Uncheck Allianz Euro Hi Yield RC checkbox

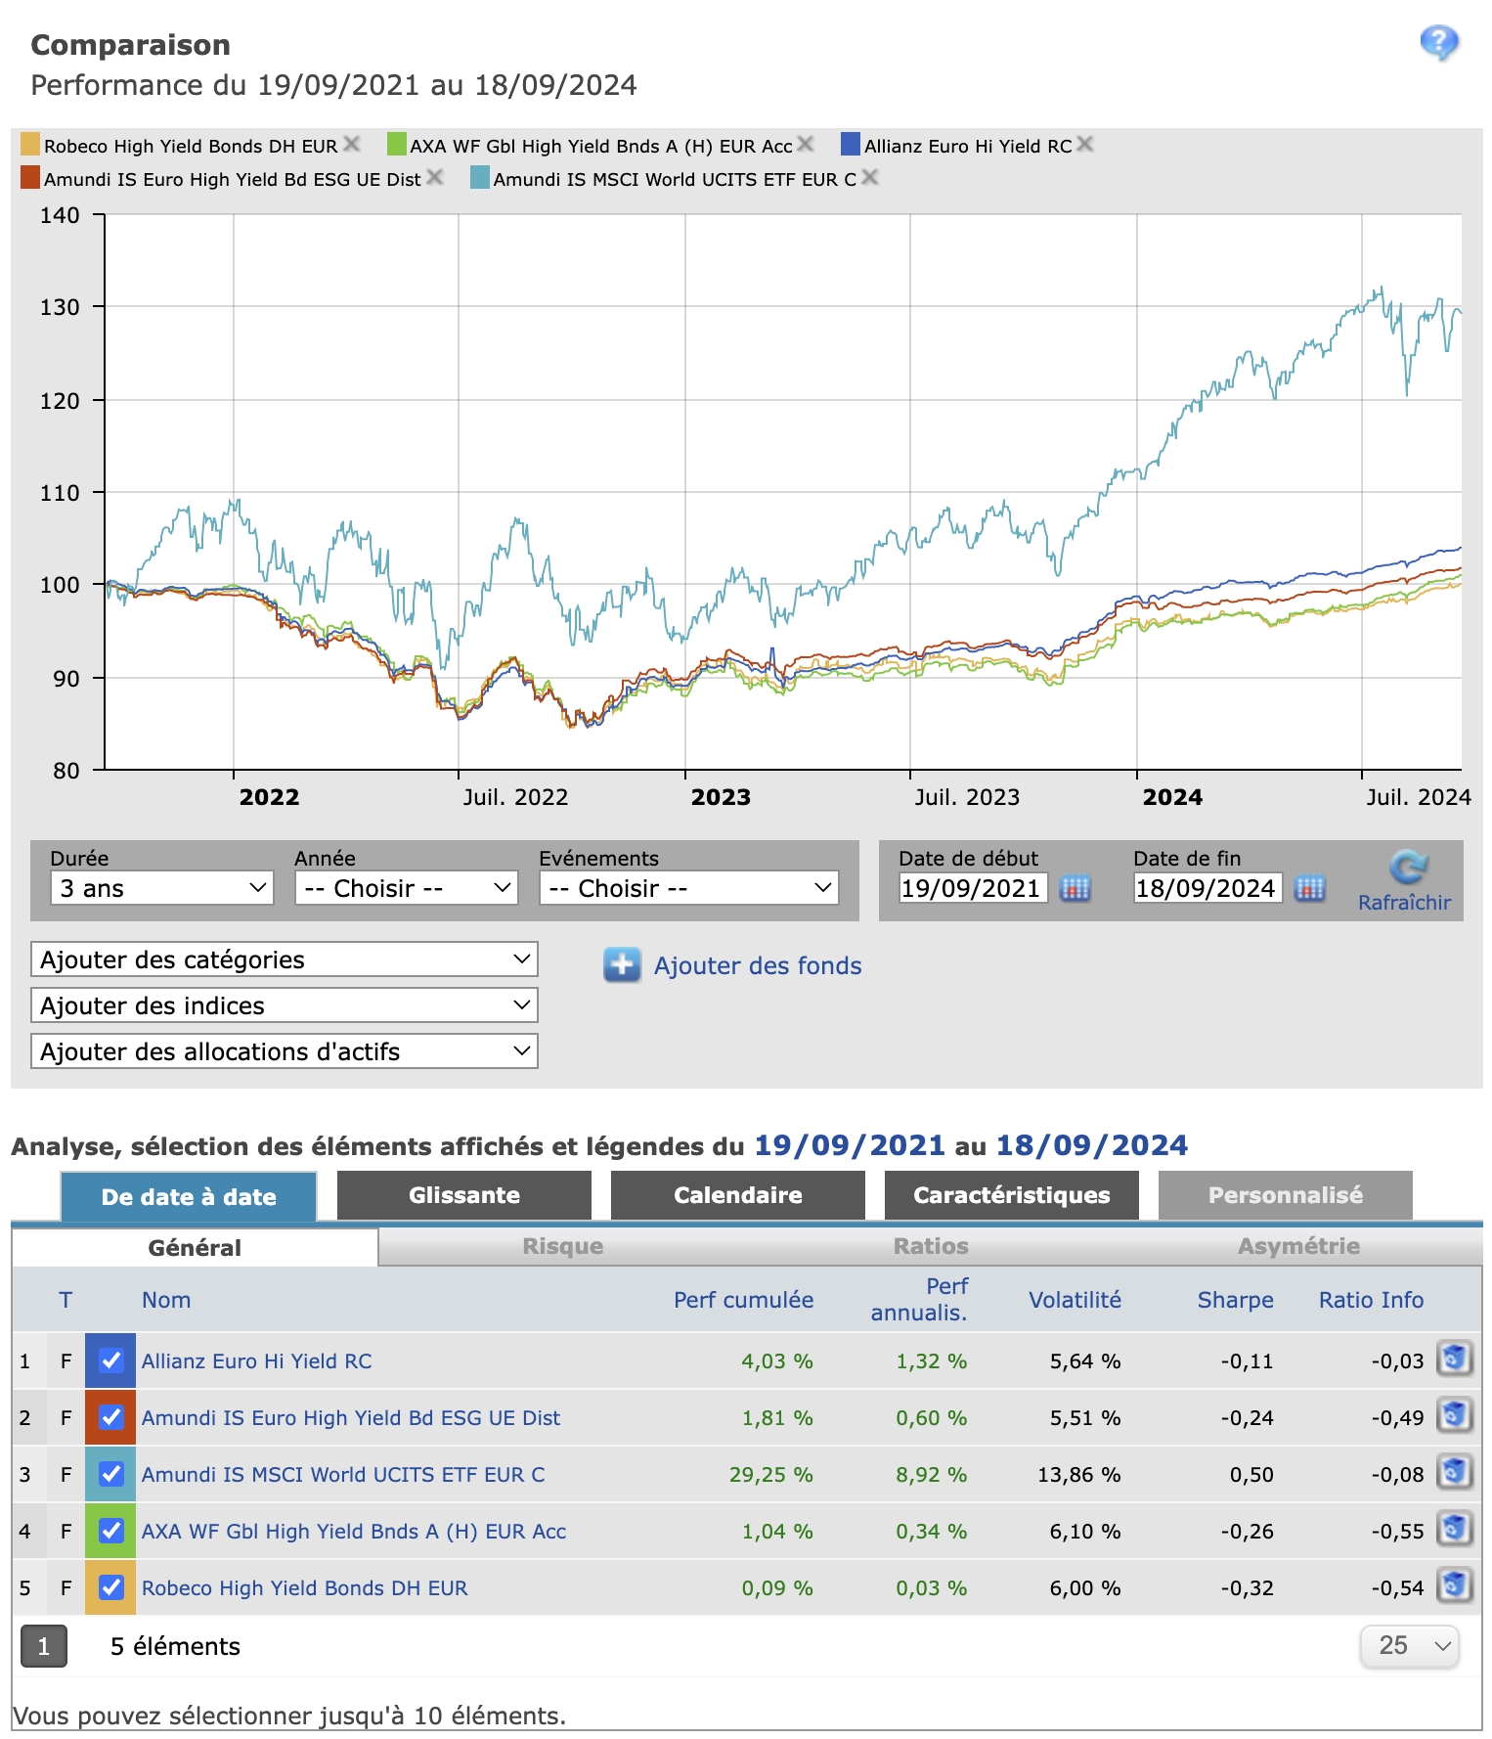[x=111, y=1360]
